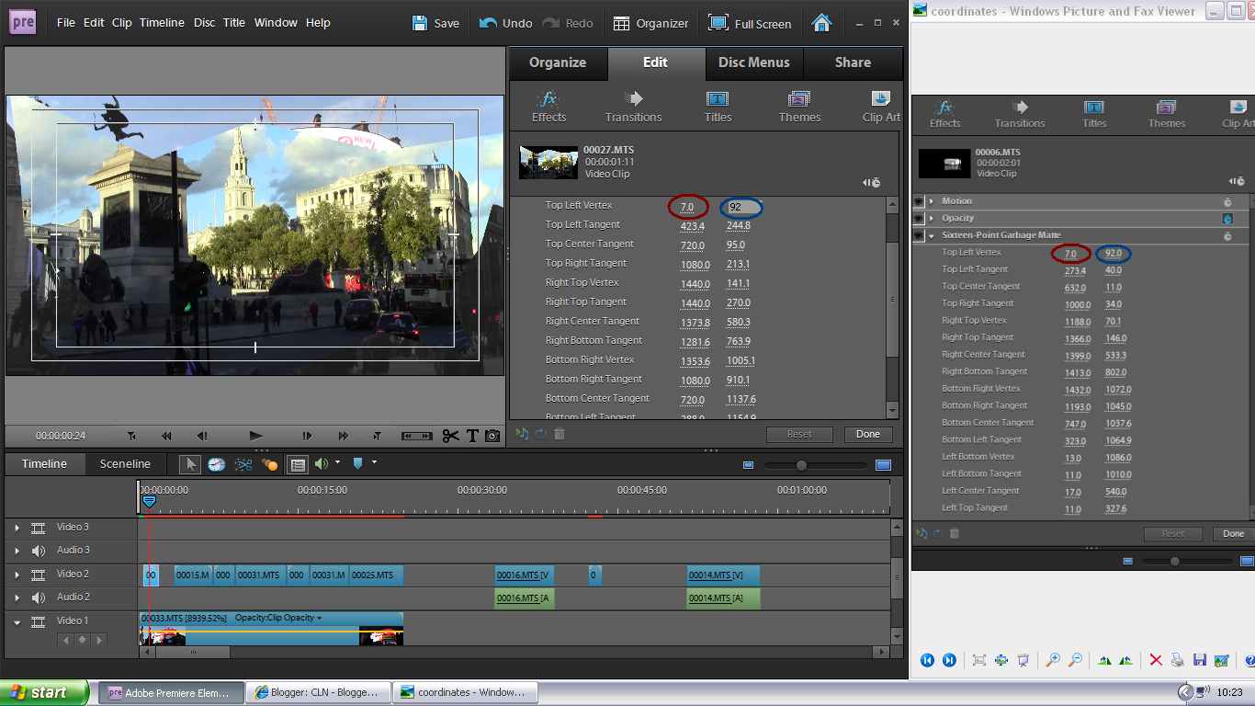Rotate image clockwise in Picture Viewer
This screenshot has width=1255, height=706.
tap(1104, 660)
